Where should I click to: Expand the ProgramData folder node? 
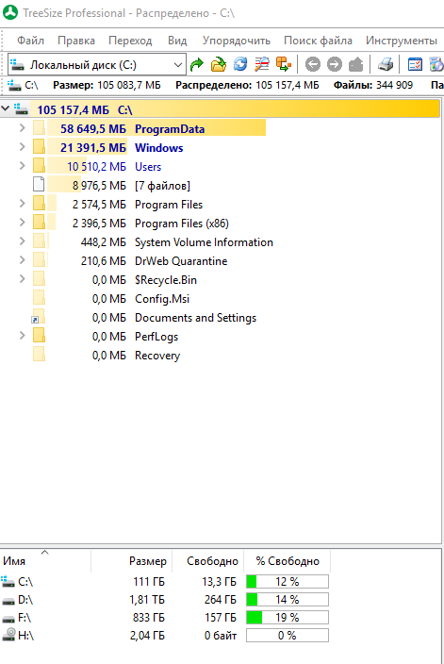[23, 127]
